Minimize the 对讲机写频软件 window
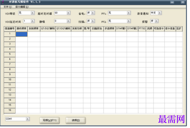Image resolution: width=190 pixels, height=128 pixels. 172,2
